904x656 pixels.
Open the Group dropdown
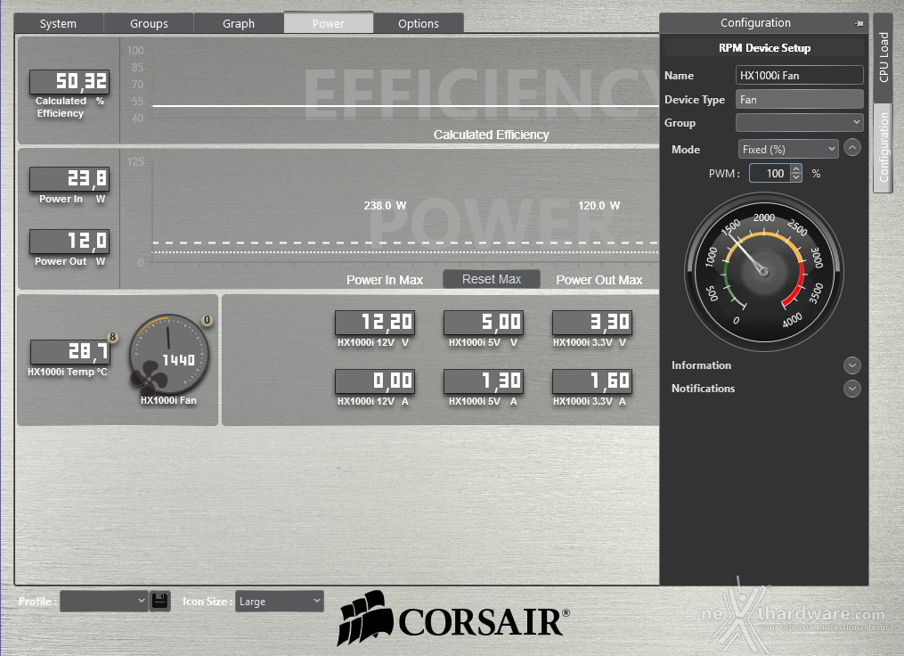pos(800,122)
